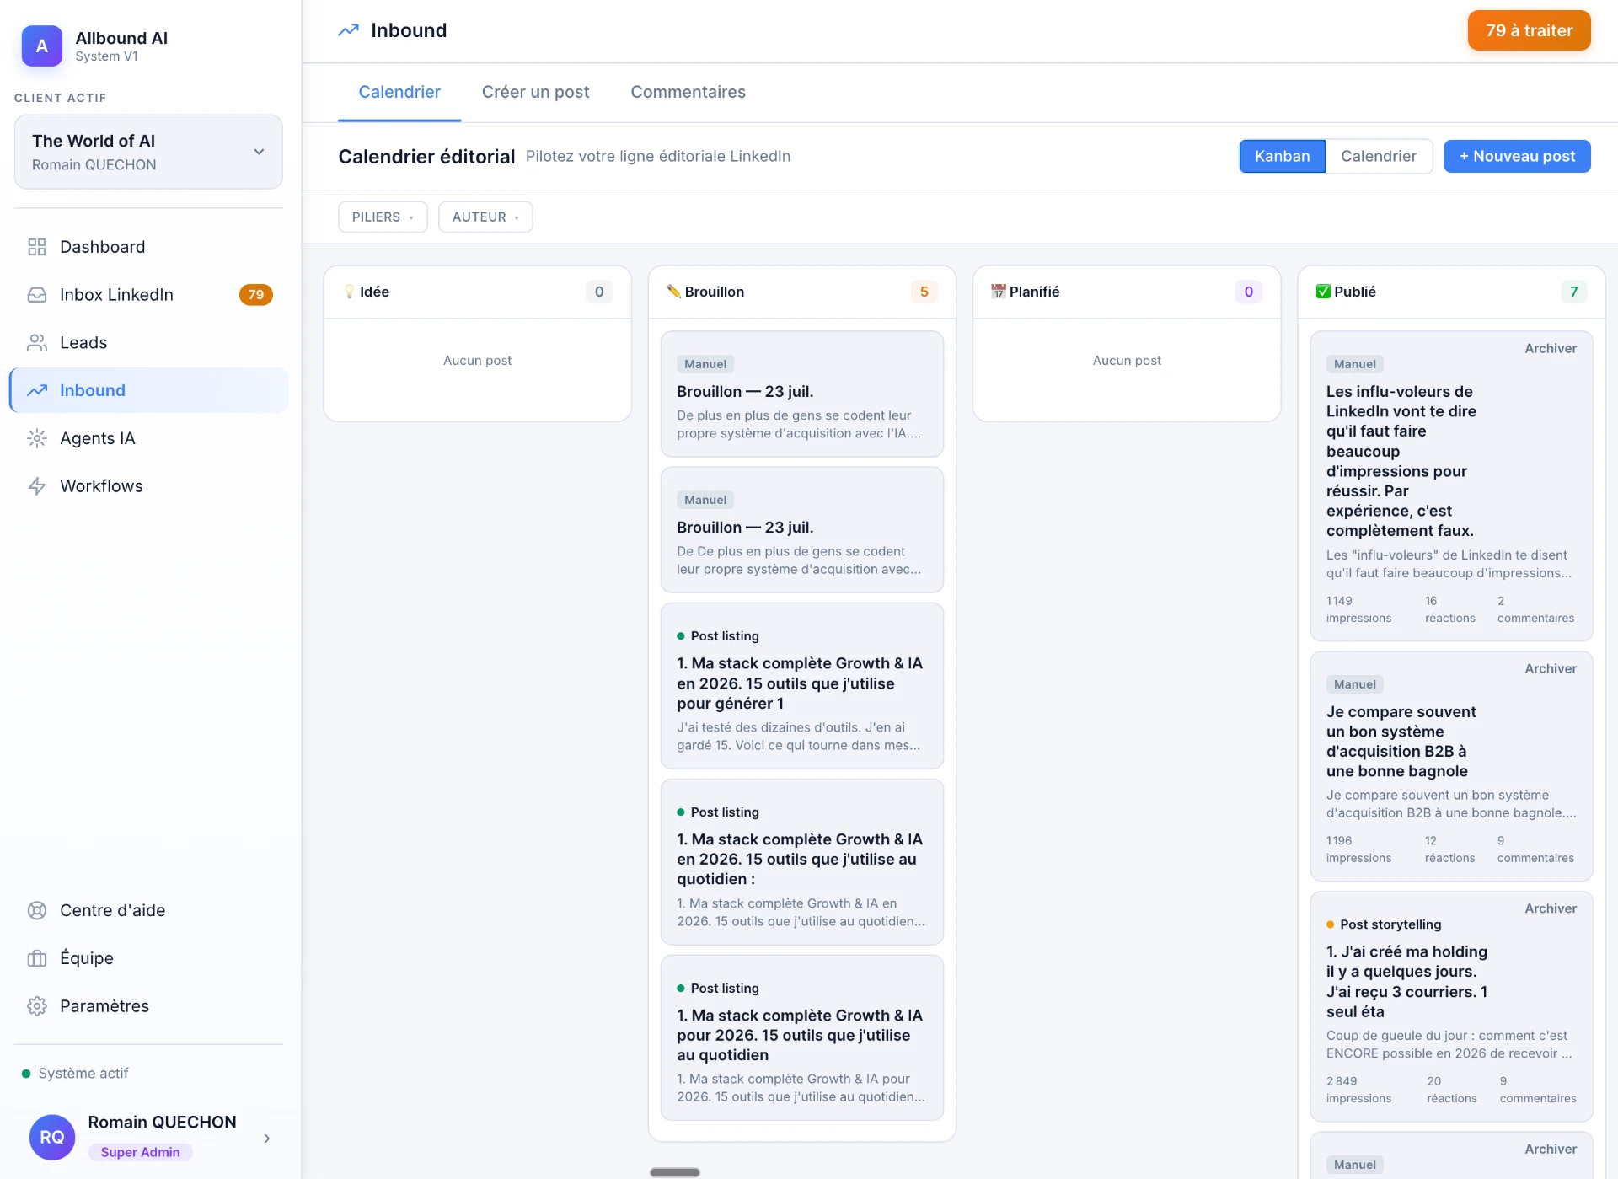Open Workflows in sidebar

click(x=148, y=486)
